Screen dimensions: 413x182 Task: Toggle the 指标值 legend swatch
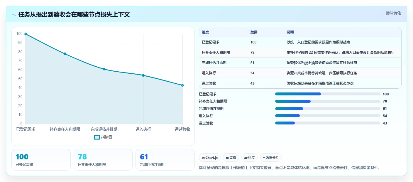pyautogui.click(x=97, y=137)
